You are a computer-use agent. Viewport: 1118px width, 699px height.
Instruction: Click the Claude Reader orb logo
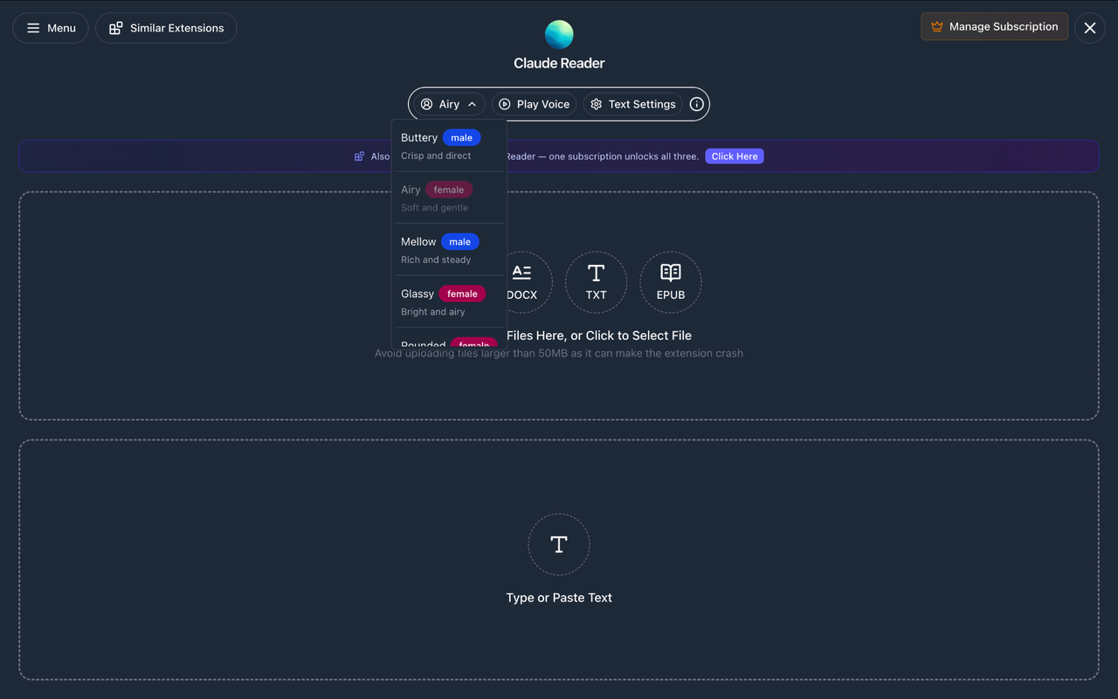pos(559,35)
